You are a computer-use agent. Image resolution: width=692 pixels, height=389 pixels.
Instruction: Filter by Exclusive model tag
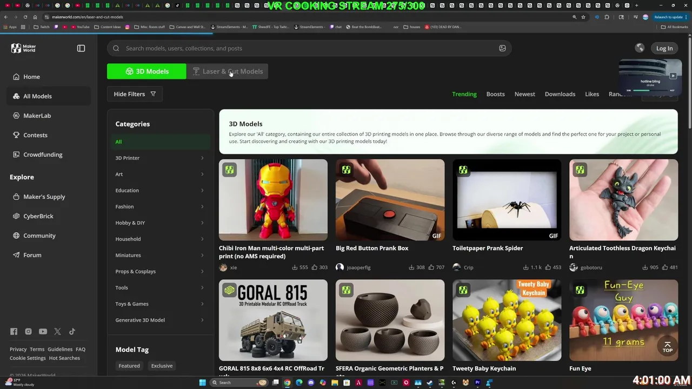coord(162,366)
